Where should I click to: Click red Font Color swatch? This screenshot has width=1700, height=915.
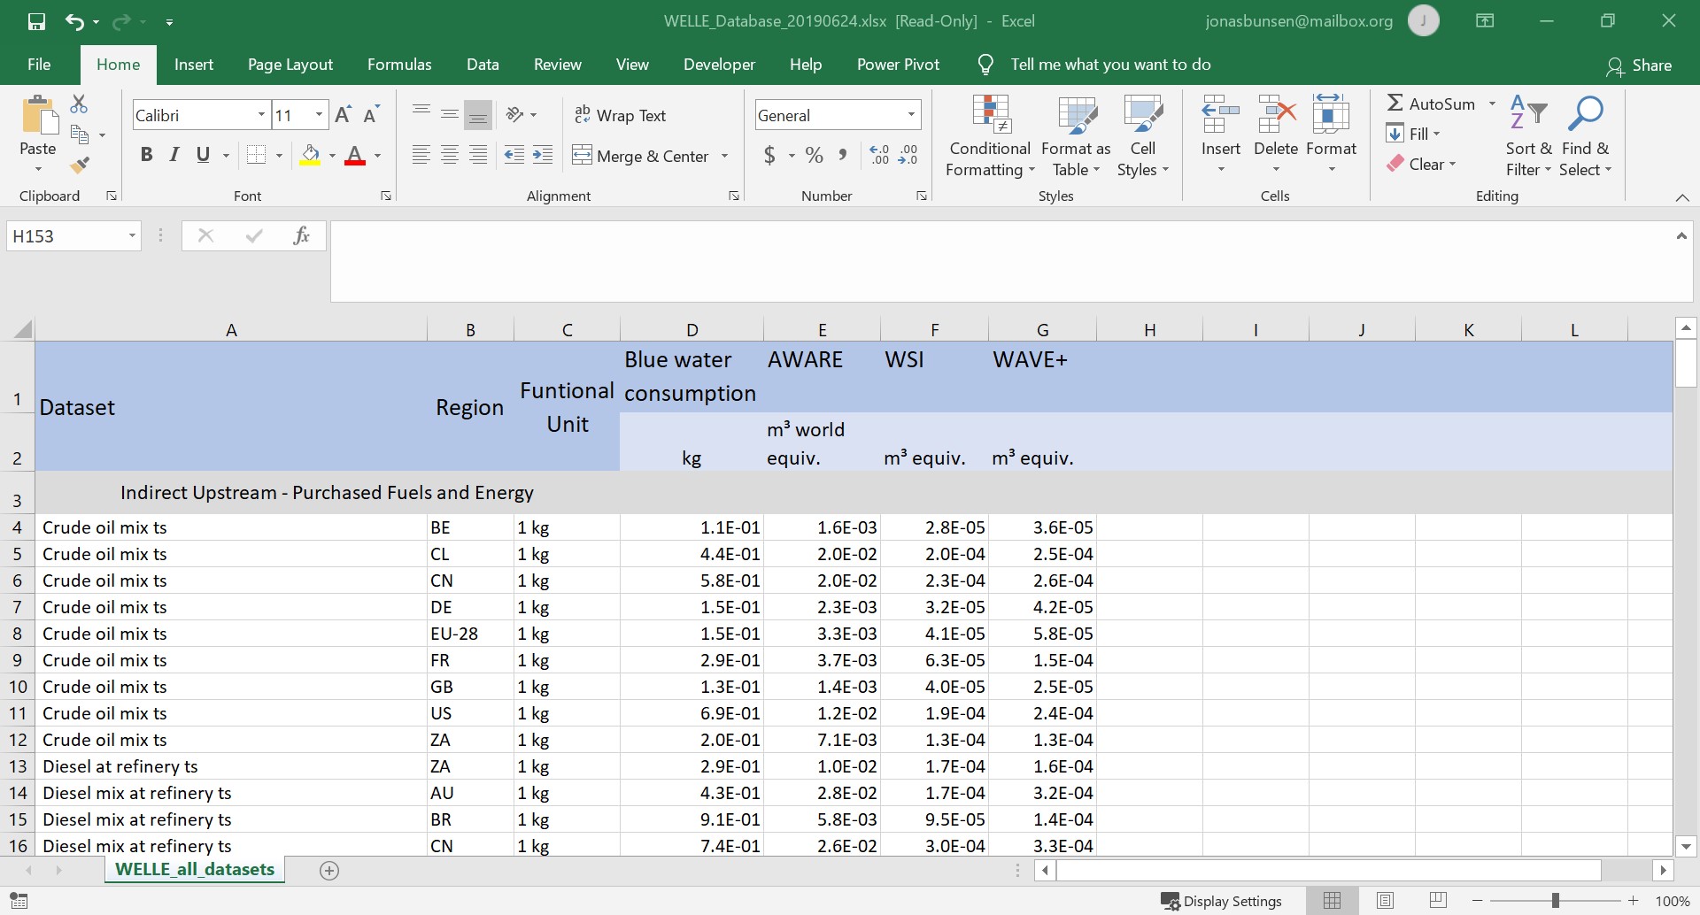coord(355,156)
